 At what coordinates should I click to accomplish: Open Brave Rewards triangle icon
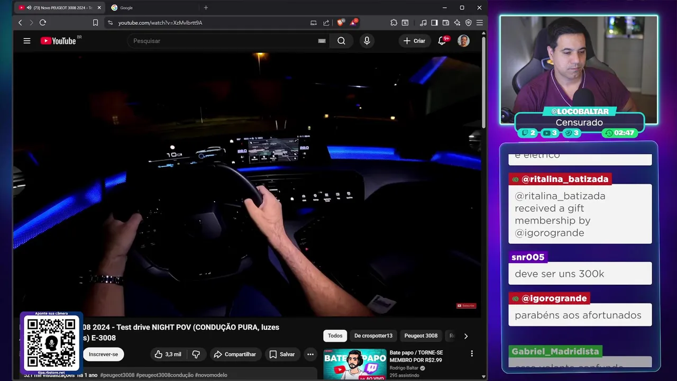pos(353,23)
